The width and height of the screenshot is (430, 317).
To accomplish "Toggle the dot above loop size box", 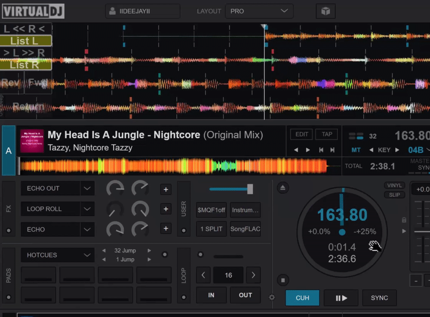I will pos(200,255).
